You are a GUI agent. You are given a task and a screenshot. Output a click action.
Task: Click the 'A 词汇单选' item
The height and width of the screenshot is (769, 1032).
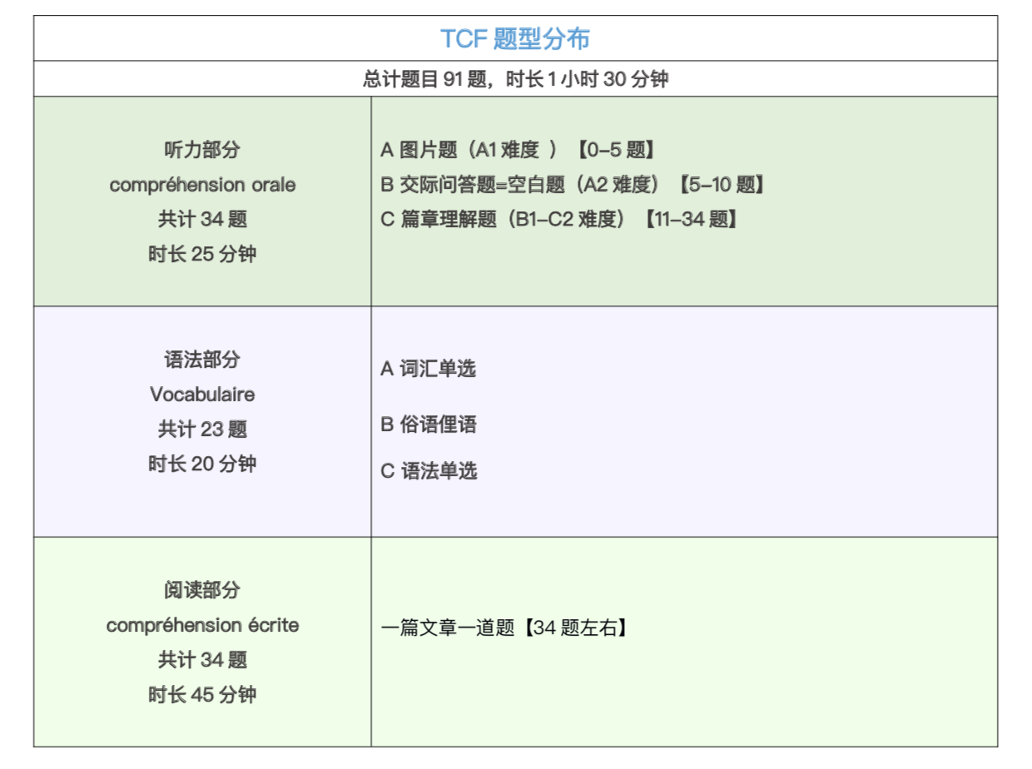point(428,369)
